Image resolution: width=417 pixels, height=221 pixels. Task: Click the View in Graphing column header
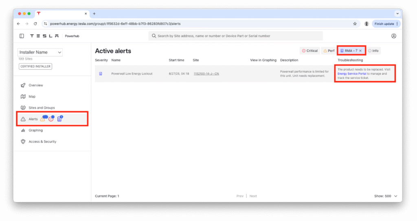point(263,60)
